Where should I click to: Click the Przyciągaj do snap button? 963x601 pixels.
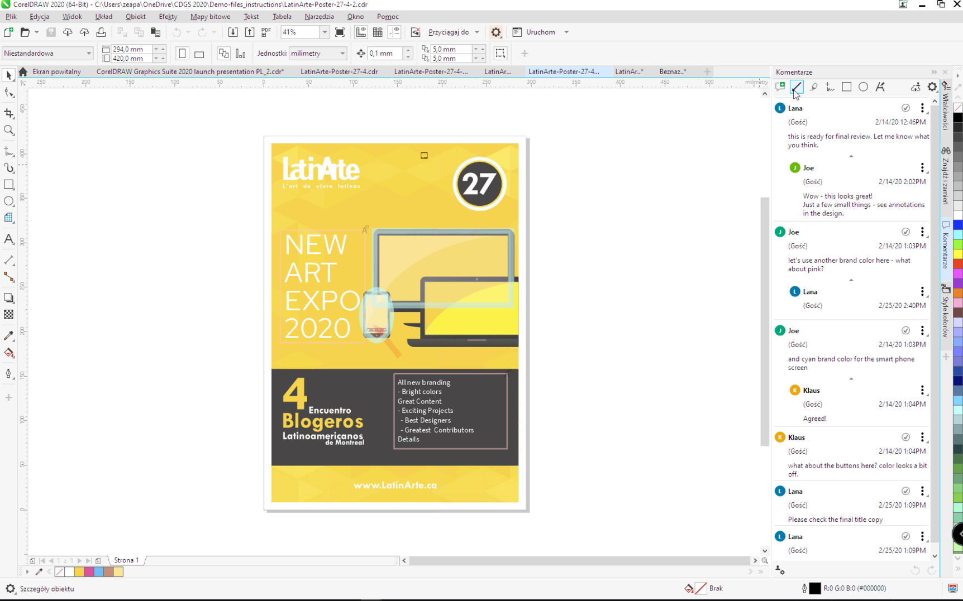(x=448, y=32)
